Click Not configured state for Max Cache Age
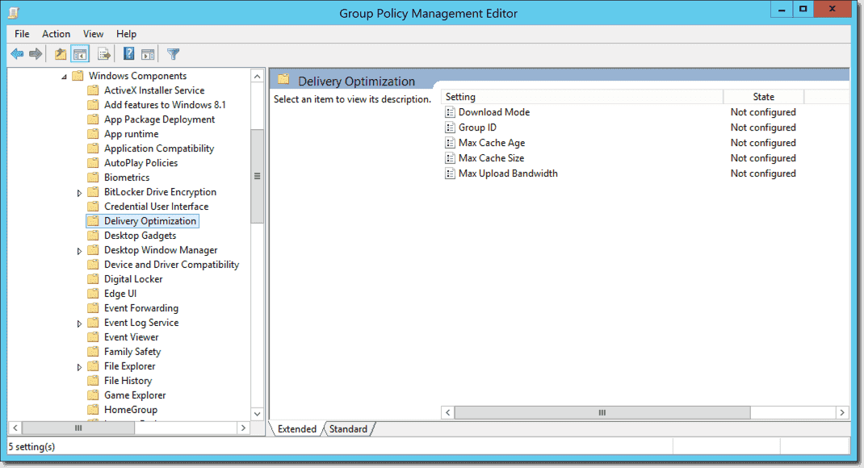The width and height of the screenshot is (864, 468). coord(763,143)
